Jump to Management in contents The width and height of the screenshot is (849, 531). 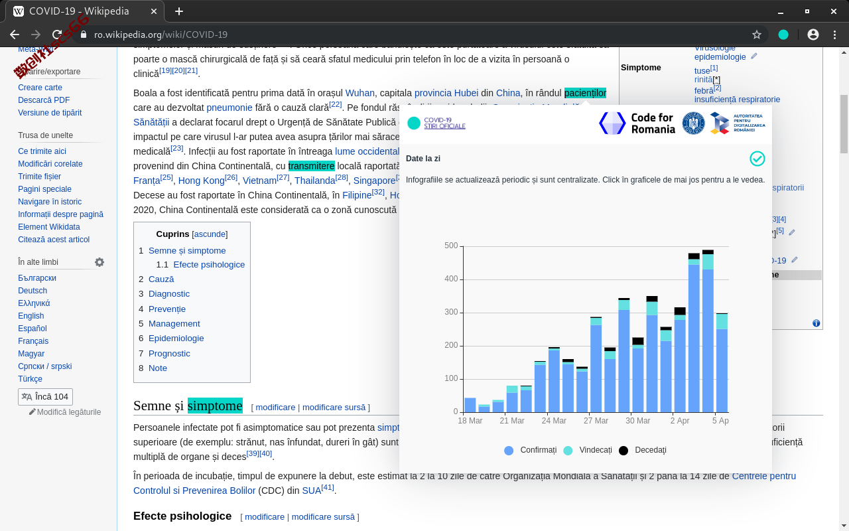click(174, 323)
